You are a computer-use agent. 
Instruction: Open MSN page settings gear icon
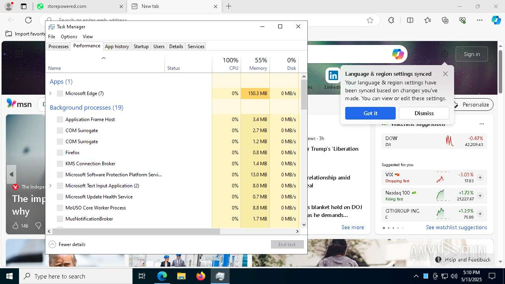(x=445, y=54)
